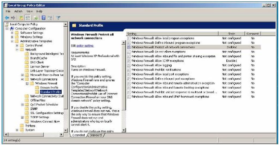The height and width of the screenshot is (145, 279).
Task: Click the Standard Profile folder icon in tree
Action: (37, 92)
